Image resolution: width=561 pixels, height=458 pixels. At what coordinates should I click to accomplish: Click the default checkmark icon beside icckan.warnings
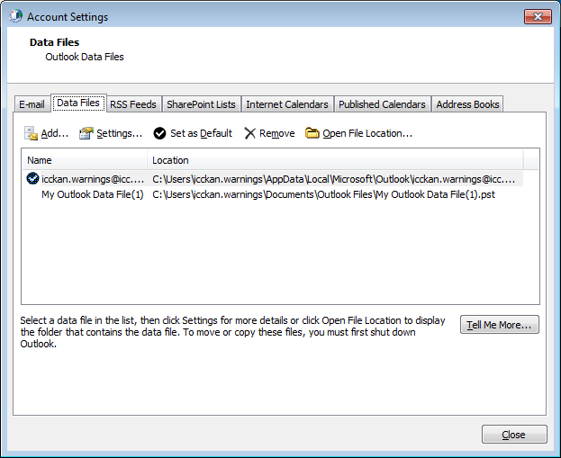33,178
